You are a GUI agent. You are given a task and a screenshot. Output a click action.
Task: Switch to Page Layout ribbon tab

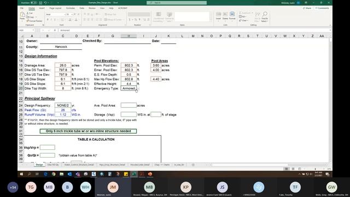55,8
